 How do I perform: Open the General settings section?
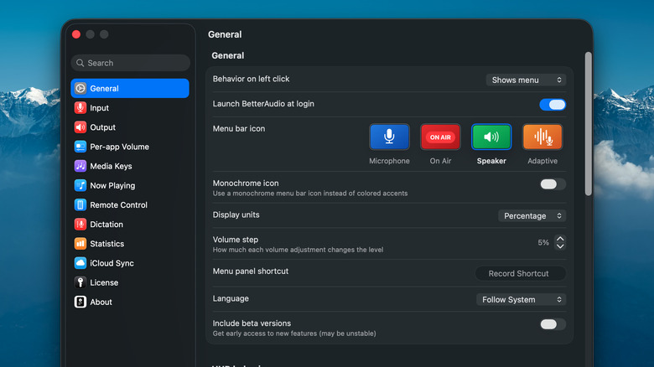[x=130, y=89]
